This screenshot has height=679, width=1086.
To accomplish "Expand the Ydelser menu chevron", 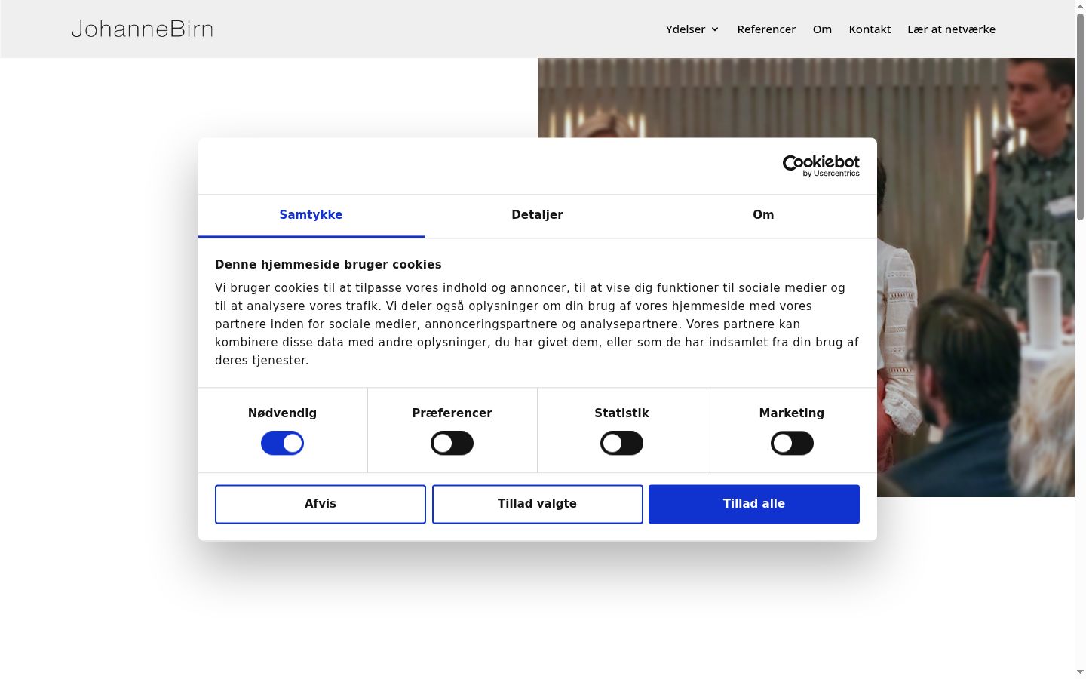I will [715, 29].
